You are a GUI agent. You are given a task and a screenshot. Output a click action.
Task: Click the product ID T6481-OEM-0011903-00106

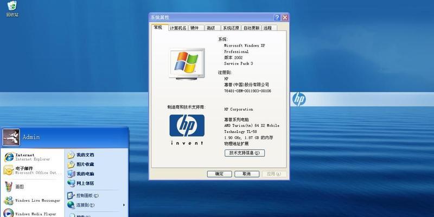click(x=247, y=91)
